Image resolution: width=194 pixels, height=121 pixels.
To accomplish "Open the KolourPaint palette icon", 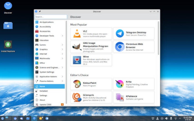I will (x=77, y=84).
